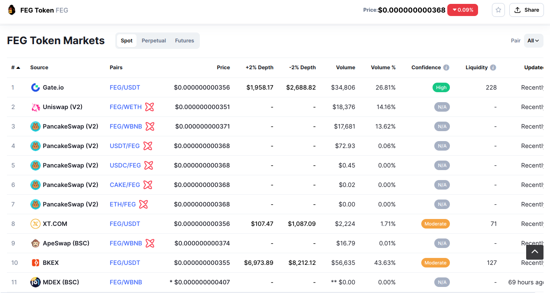Click DEX icon beside USDT/FEG pair
This screenshot has height=293, width=550.
(x=148, y=146)
